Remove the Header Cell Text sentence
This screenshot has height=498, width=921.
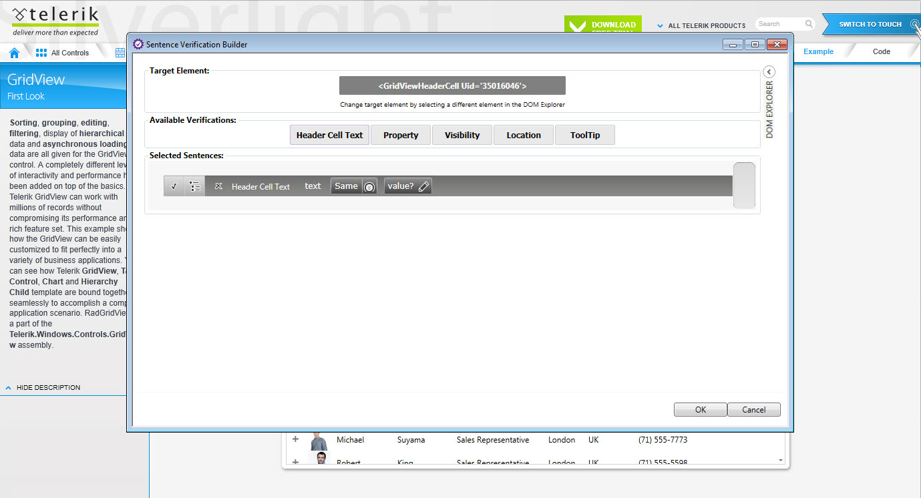[218, 186]
